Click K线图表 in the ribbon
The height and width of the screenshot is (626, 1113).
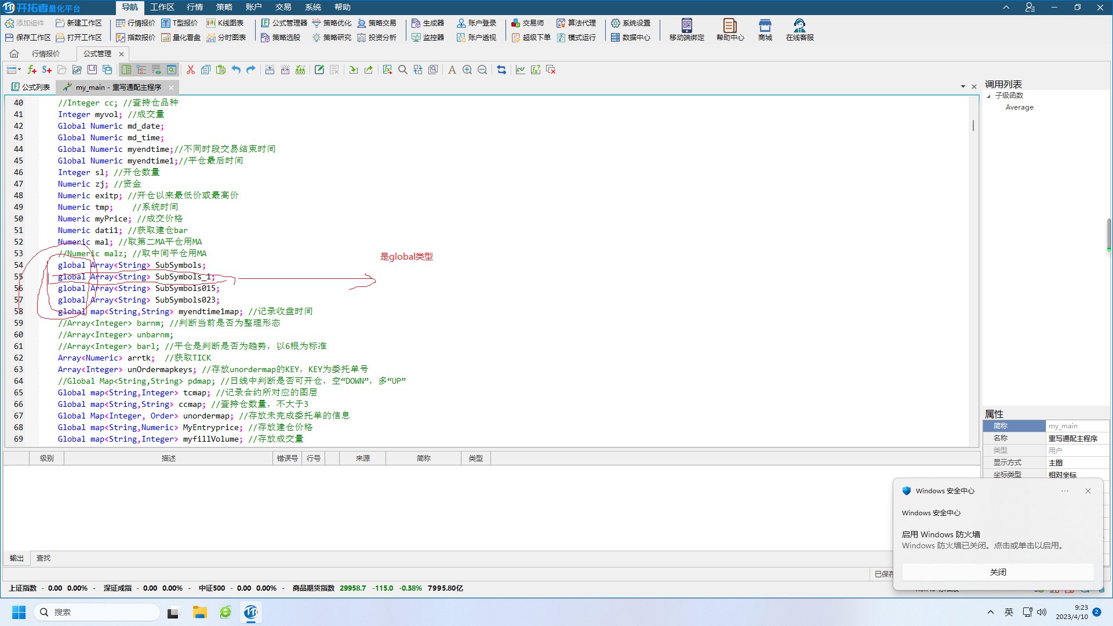click(x=225, y=23)
